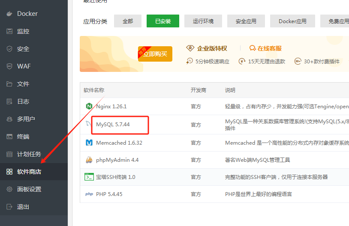Select the 运行环境 category tab
Screen dimensions: 349x226
coord(203,21)
